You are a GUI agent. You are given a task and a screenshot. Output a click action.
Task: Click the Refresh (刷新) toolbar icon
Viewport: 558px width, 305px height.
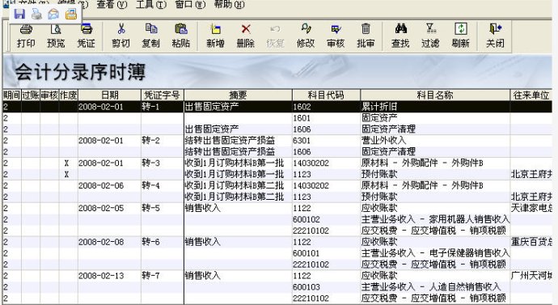460,36
